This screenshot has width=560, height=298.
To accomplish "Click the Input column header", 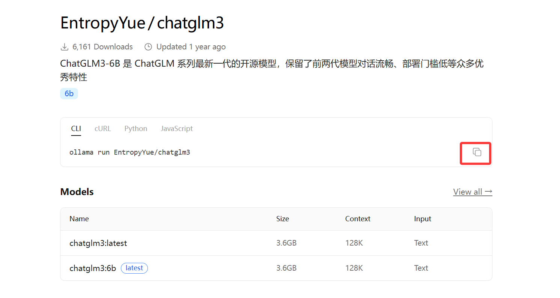I will [x=423, y=219].
